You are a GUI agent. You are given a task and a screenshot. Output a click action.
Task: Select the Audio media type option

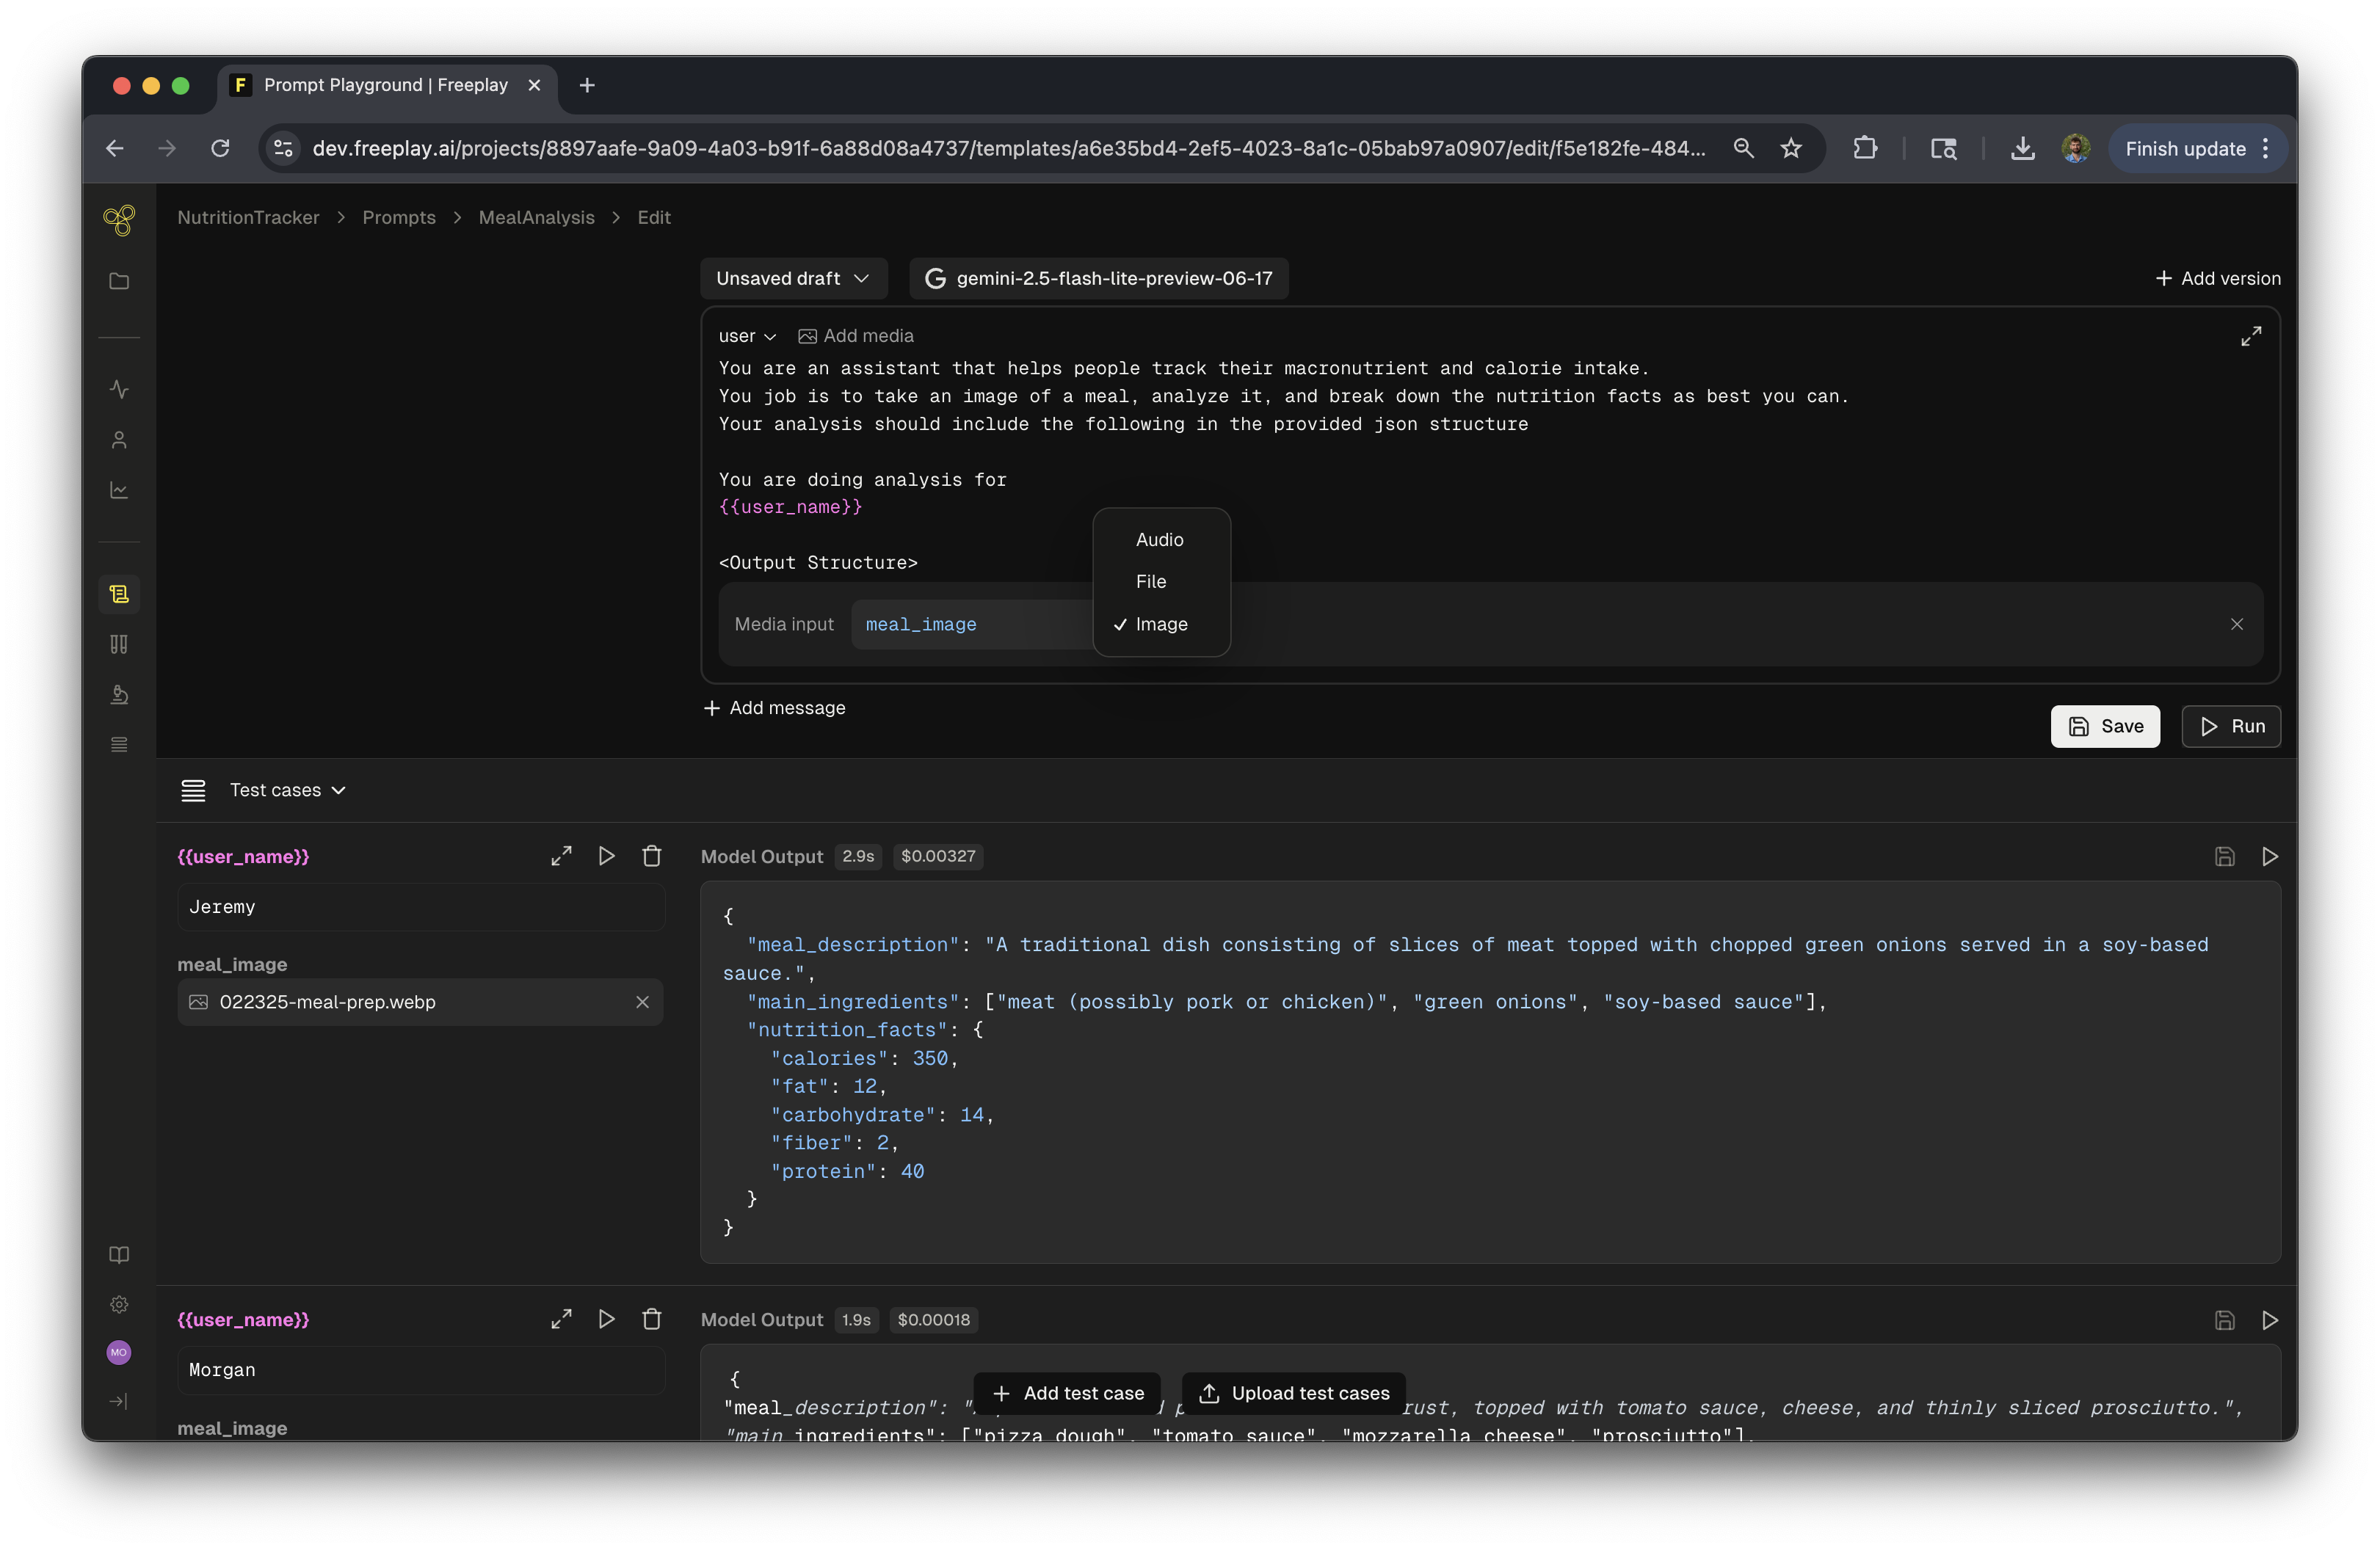click(x=1159, y=539)
